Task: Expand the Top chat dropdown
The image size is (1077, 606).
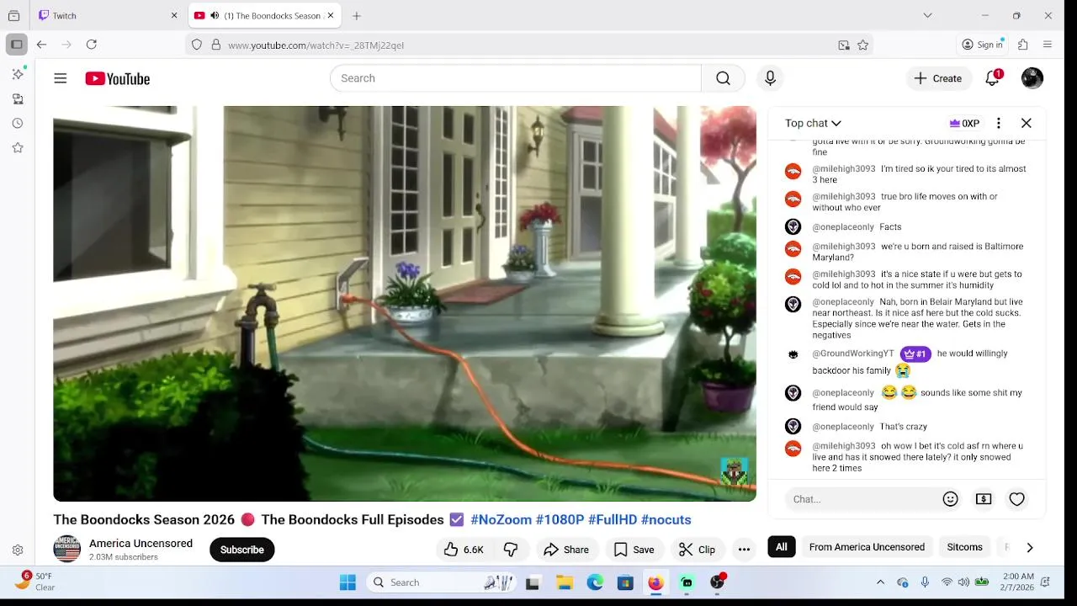Action: [813, 123]
